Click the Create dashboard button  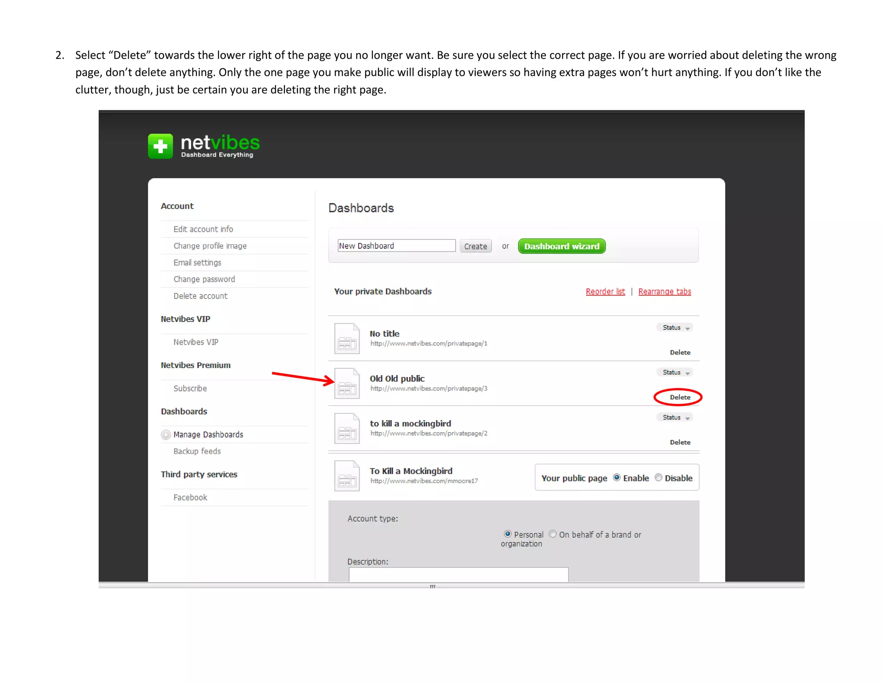point(476,246)
